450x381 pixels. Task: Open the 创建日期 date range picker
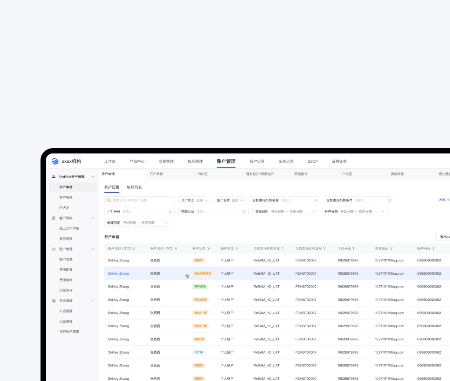point(137,223)
